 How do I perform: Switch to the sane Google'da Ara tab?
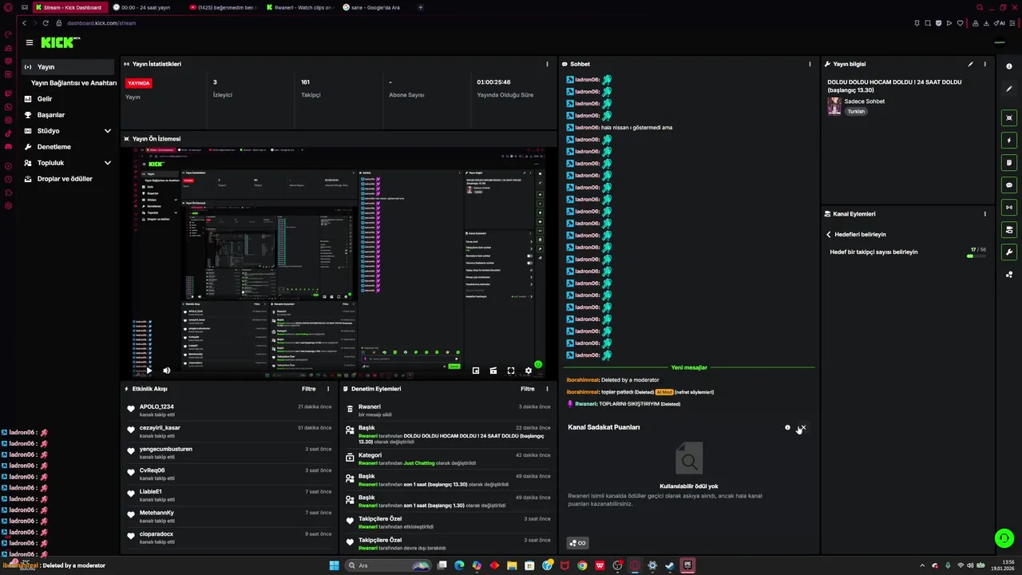375,7
